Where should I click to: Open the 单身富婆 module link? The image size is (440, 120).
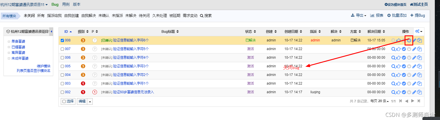[18, 41]
